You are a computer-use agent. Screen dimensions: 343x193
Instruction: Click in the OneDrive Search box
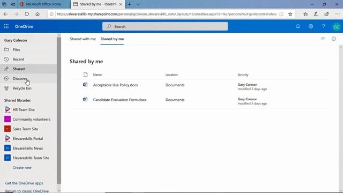coord(165,26)
